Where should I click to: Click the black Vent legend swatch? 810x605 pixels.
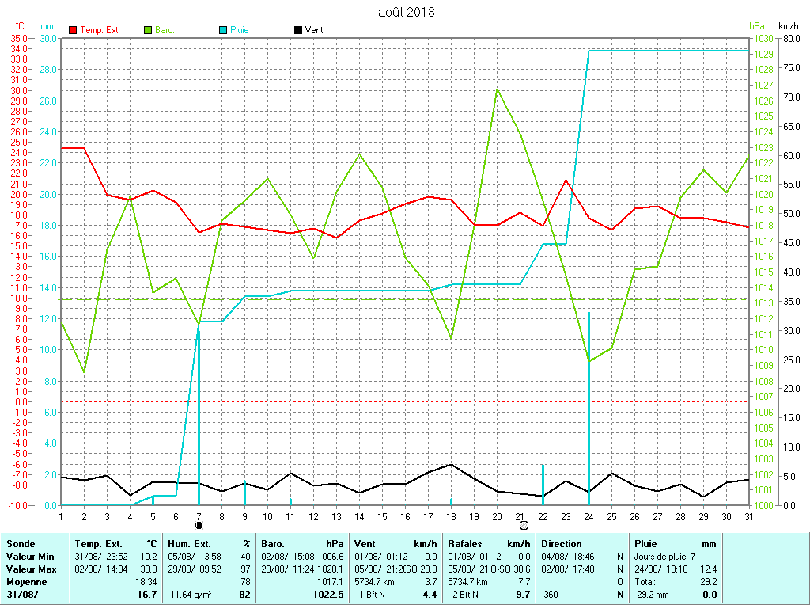point(298,30)
